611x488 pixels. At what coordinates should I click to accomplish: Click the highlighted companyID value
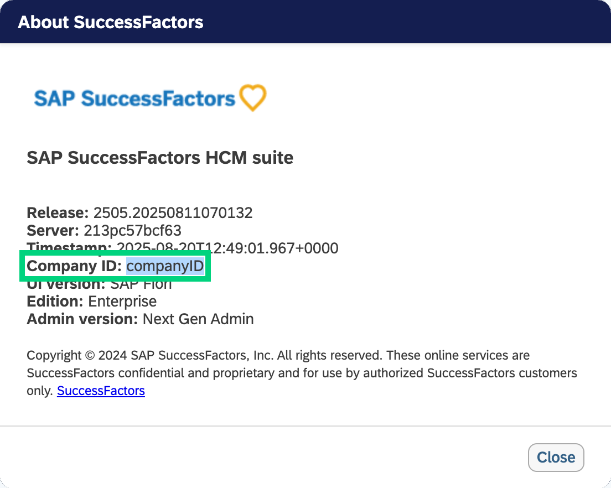tap(165, 266)
